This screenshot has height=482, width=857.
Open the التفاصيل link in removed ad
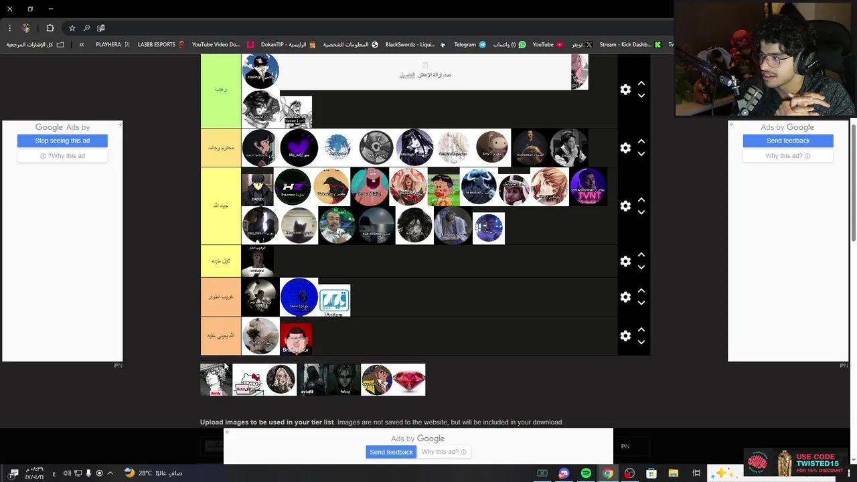pyautogui.click(x=407, y=75)
